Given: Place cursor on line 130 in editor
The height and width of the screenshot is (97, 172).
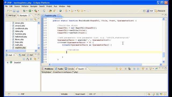Looking at the screenshot, I should [x=105, y=52].
